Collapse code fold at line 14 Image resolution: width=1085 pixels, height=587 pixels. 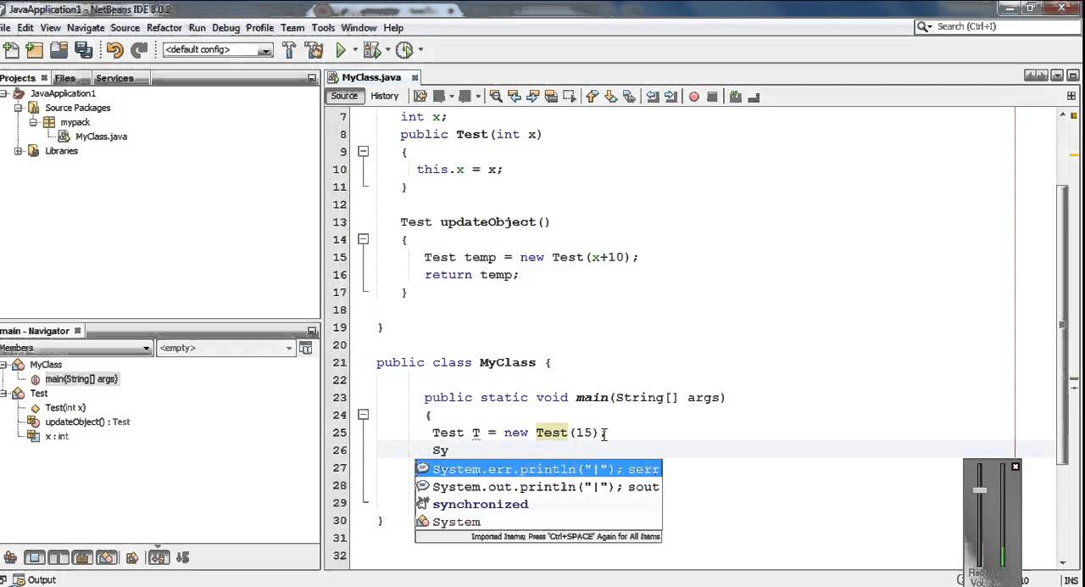(x=363, y=239)
